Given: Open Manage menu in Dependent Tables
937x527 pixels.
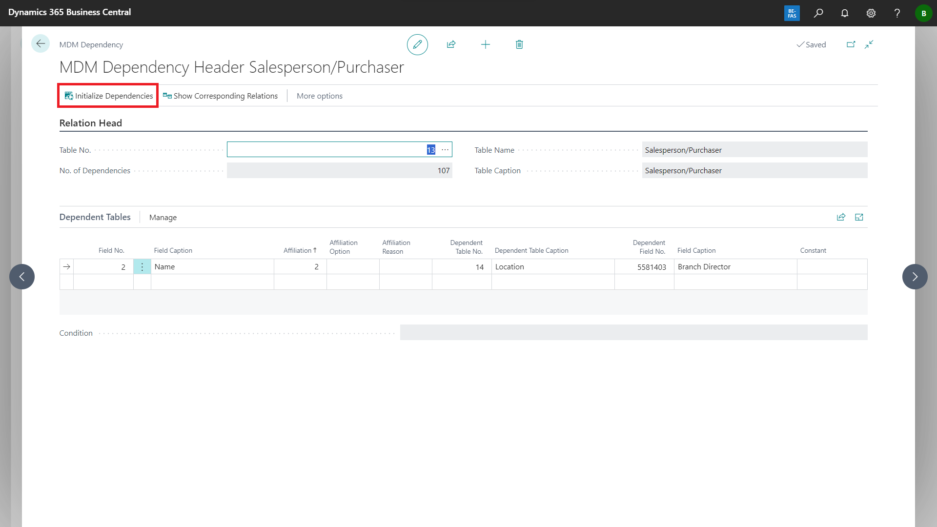Looking at the screenshot, I should pyautogui.click(x=163, y=217).
